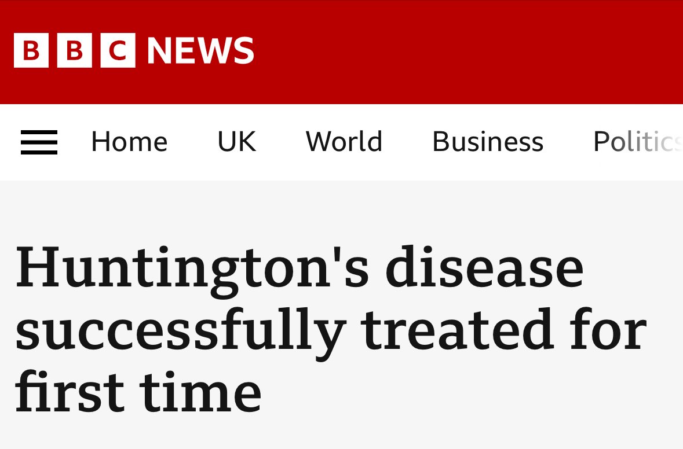683x449 pixels.
Task: Select the Business navigation item
Action: click(x=488, y=142)
